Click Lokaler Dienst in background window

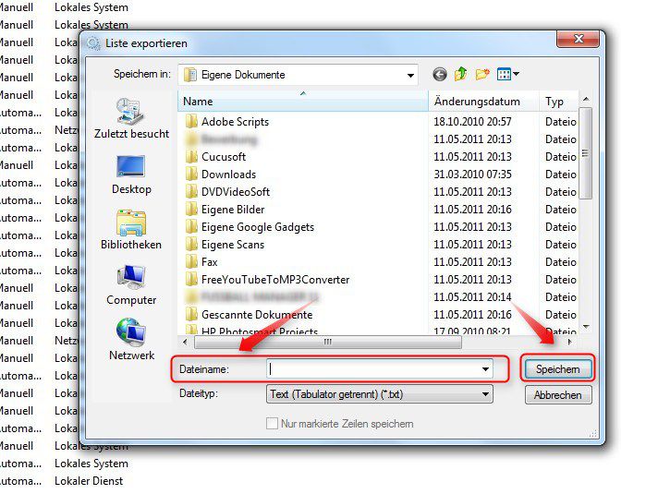point(89,481)
